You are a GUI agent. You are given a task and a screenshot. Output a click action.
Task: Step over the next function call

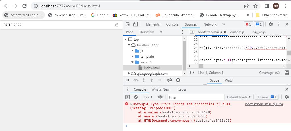(136, 80)
